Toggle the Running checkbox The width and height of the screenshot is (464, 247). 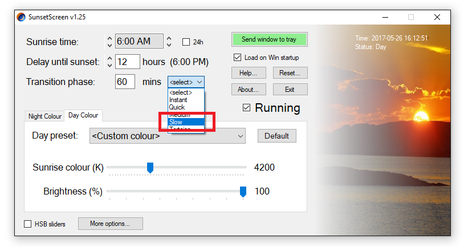click(246, 107)
